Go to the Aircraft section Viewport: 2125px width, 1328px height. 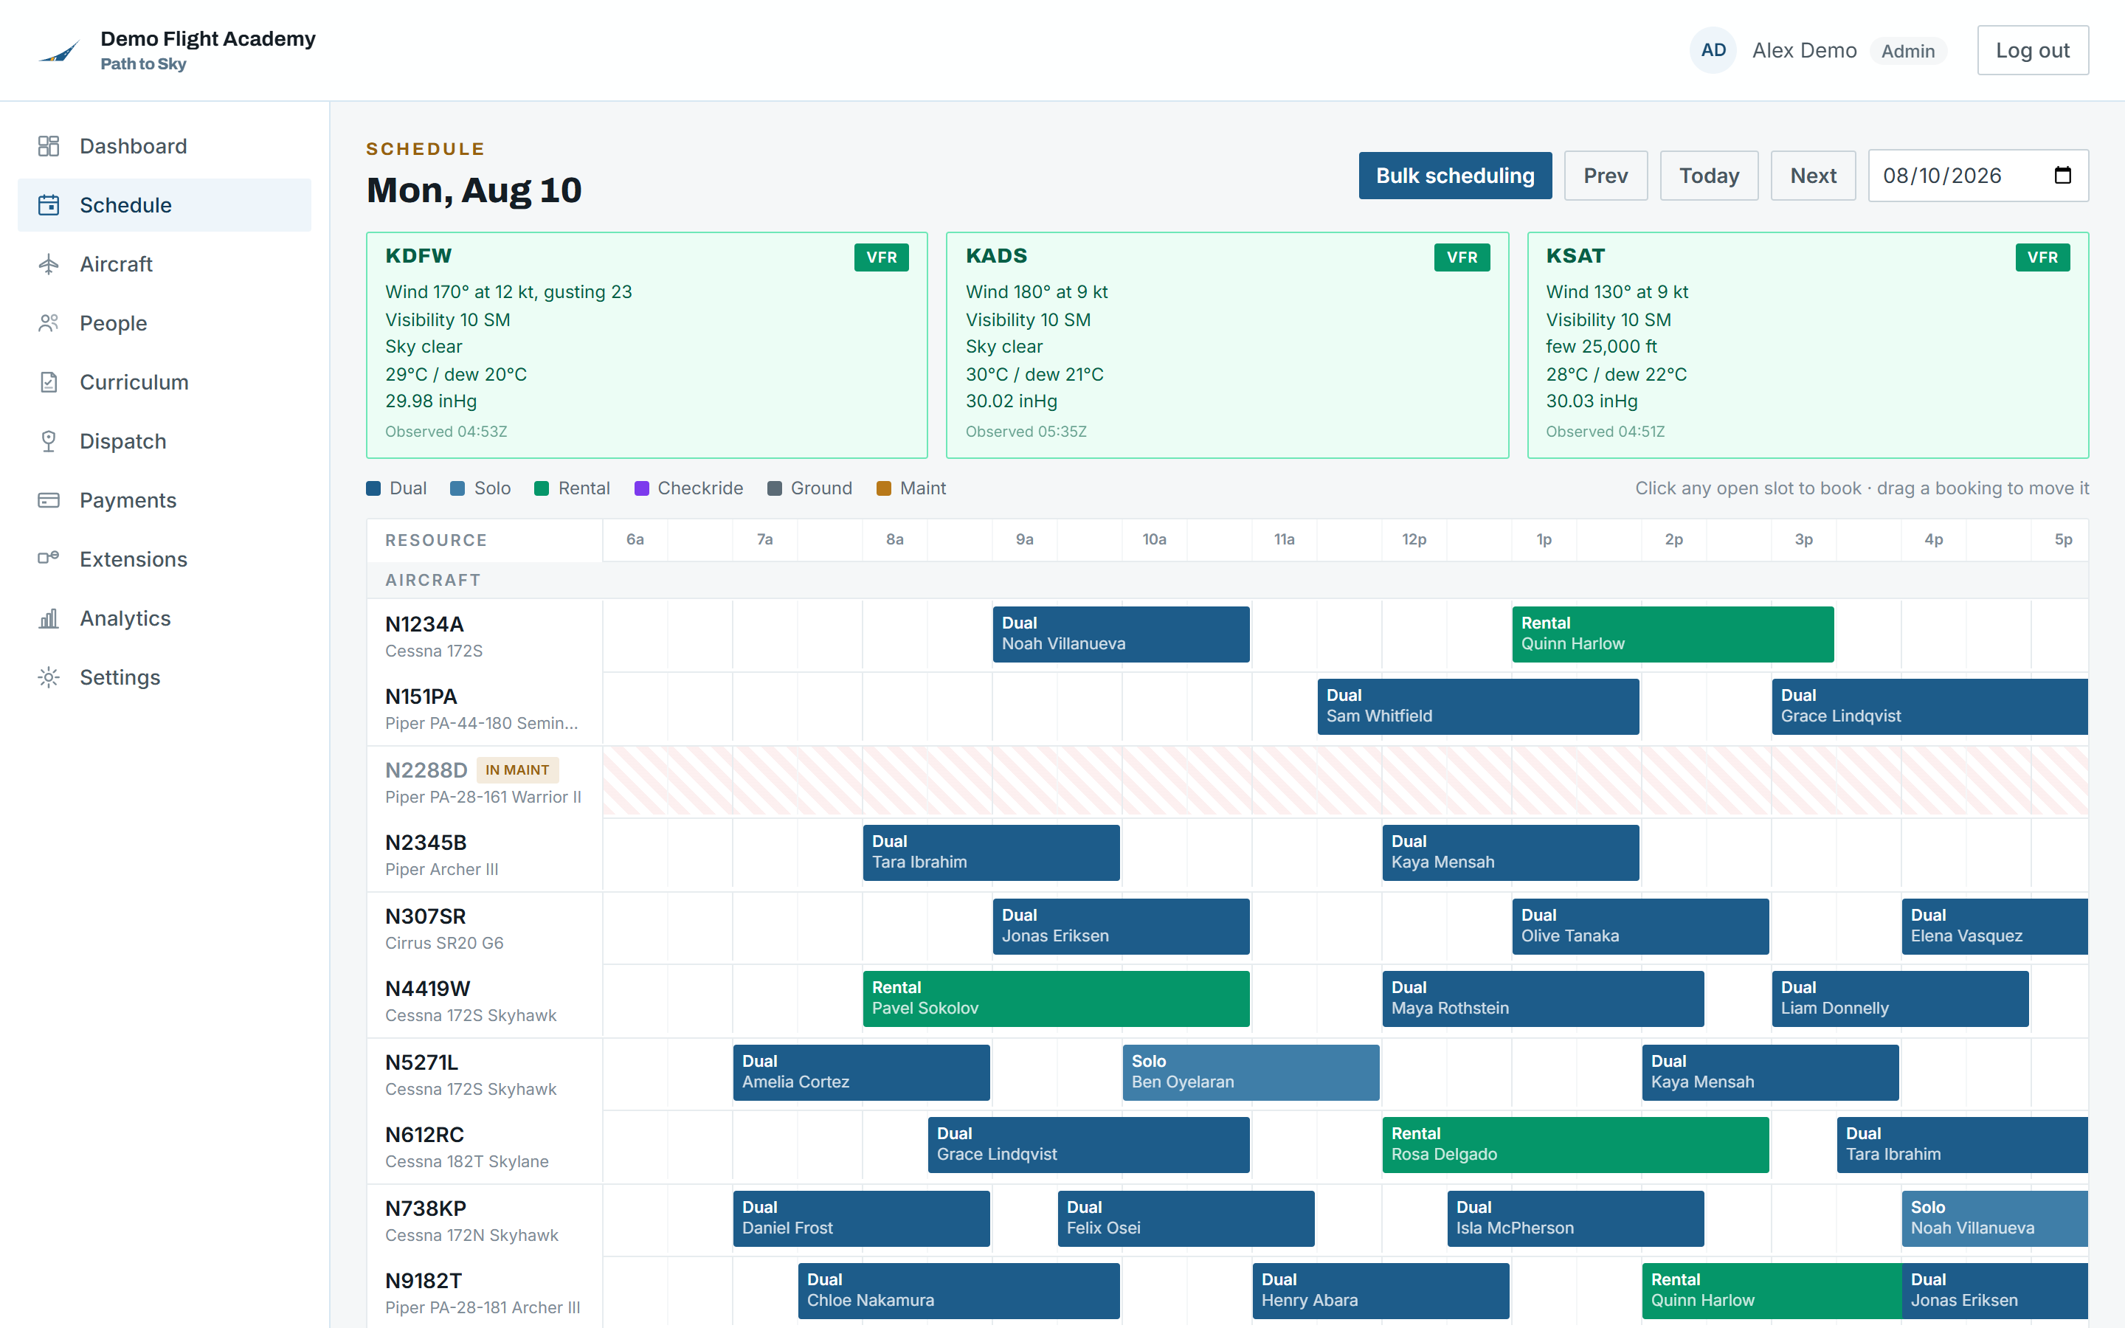[x=165, y=263]
